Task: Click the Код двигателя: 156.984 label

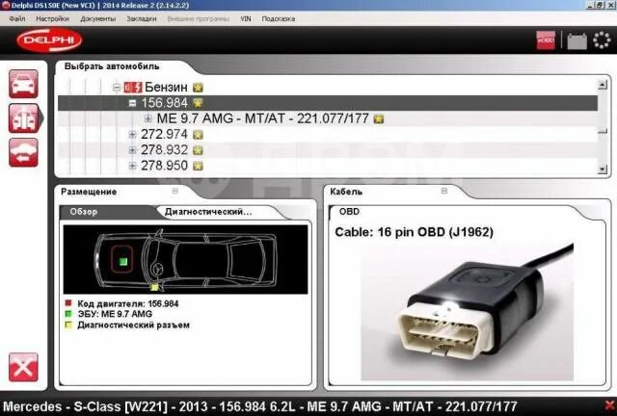Action: tap(128, 303)
